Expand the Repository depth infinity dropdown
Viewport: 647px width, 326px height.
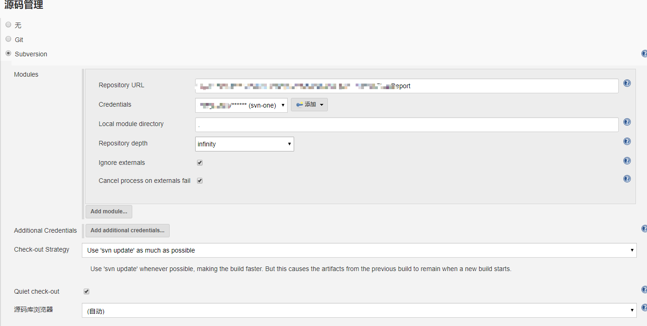[x=244, y=144]
